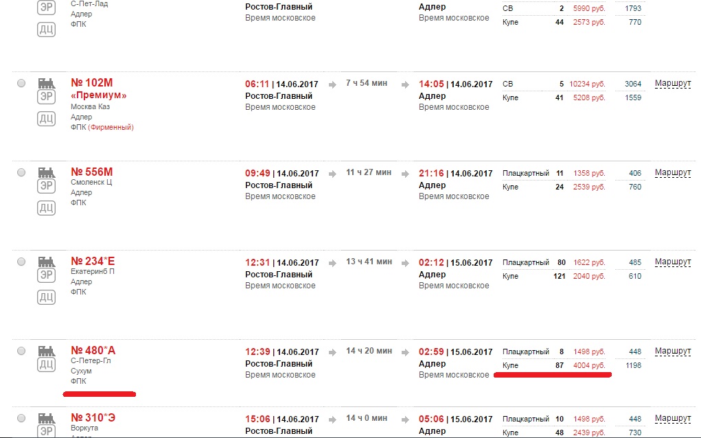The width and height of the screenshot is (701, 438).
Task: Select the radio button for train 102М
Action: pos(21,83)
